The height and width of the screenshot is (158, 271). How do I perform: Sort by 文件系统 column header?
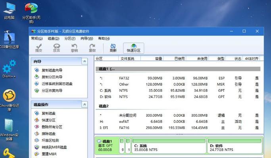point(129,58)
